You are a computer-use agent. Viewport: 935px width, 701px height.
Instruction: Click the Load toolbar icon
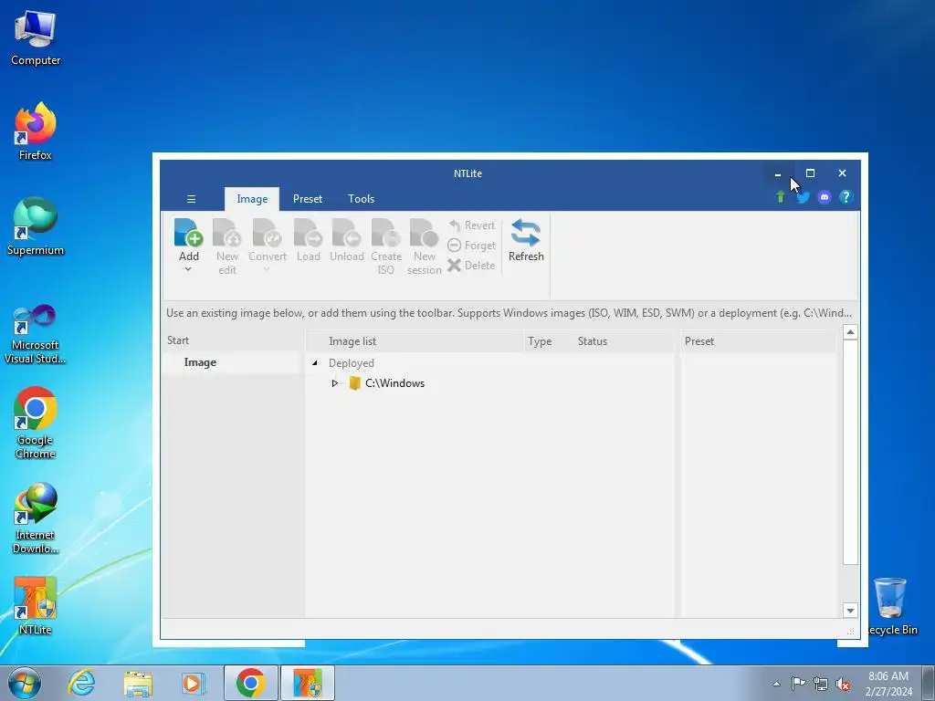coord(309,233)
